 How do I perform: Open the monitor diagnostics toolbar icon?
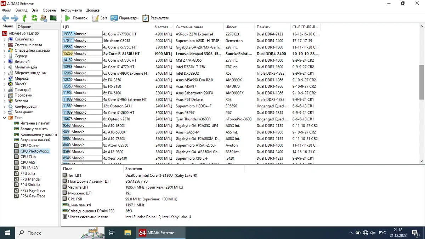pos(53,18)
